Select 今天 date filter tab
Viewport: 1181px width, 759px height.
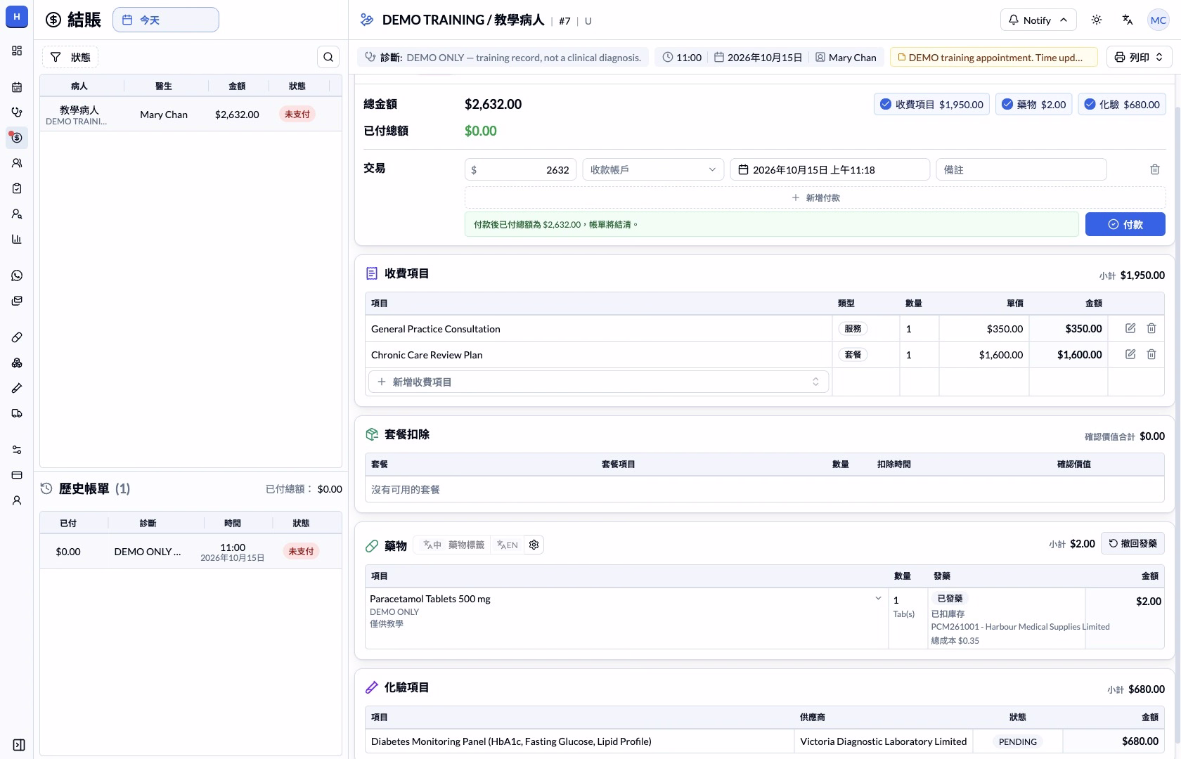166,20
